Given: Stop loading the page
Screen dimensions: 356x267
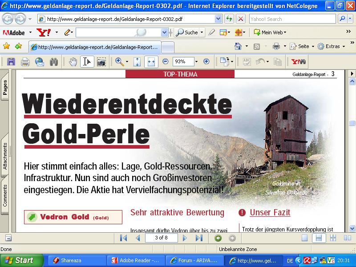Looking at the screenshot, I should coord(241,19).
